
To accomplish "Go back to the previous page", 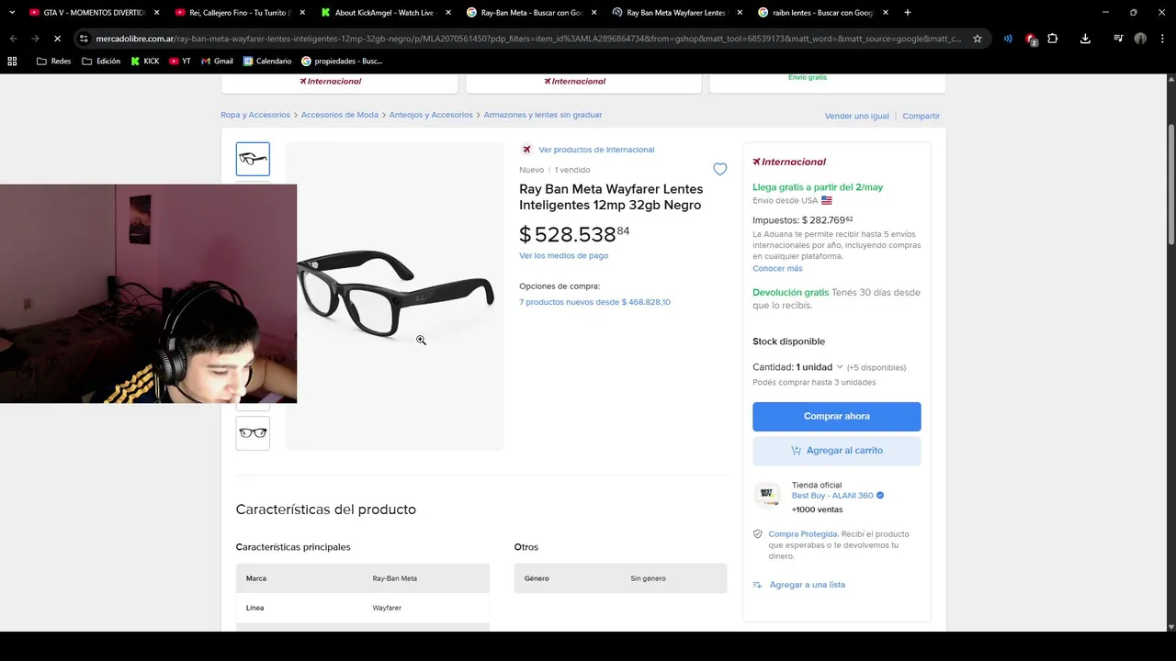I will coord(13,39).
